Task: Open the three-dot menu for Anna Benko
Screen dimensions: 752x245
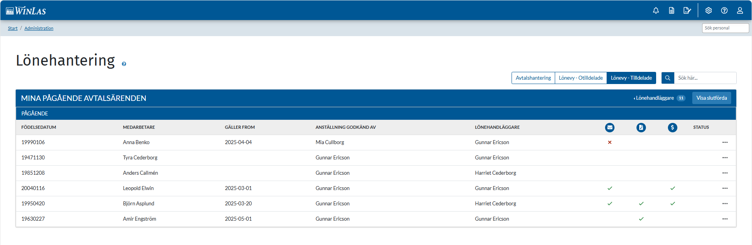Action: (724, 143)
